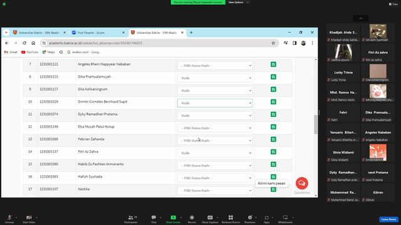Save attendance for Elsa Musah Patul Hulup
The width and height of the screenshot is (401, 225).
pos(273,127)
